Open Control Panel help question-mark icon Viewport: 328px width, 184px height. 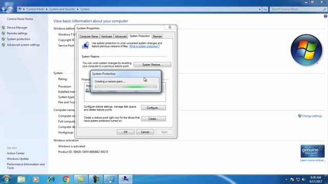coord(325,16)
